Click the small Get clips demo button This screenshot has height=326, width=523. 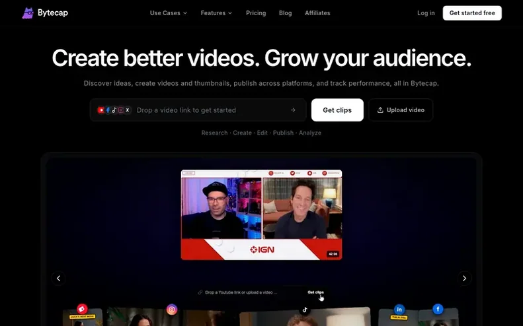(315, 292)
